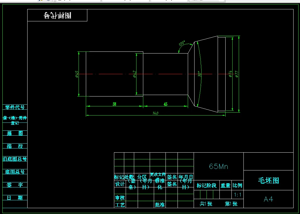The height and width of the screenshot is (214, 300).
Task: Select the 旧底图总号 label
Action: coord(15,159)
